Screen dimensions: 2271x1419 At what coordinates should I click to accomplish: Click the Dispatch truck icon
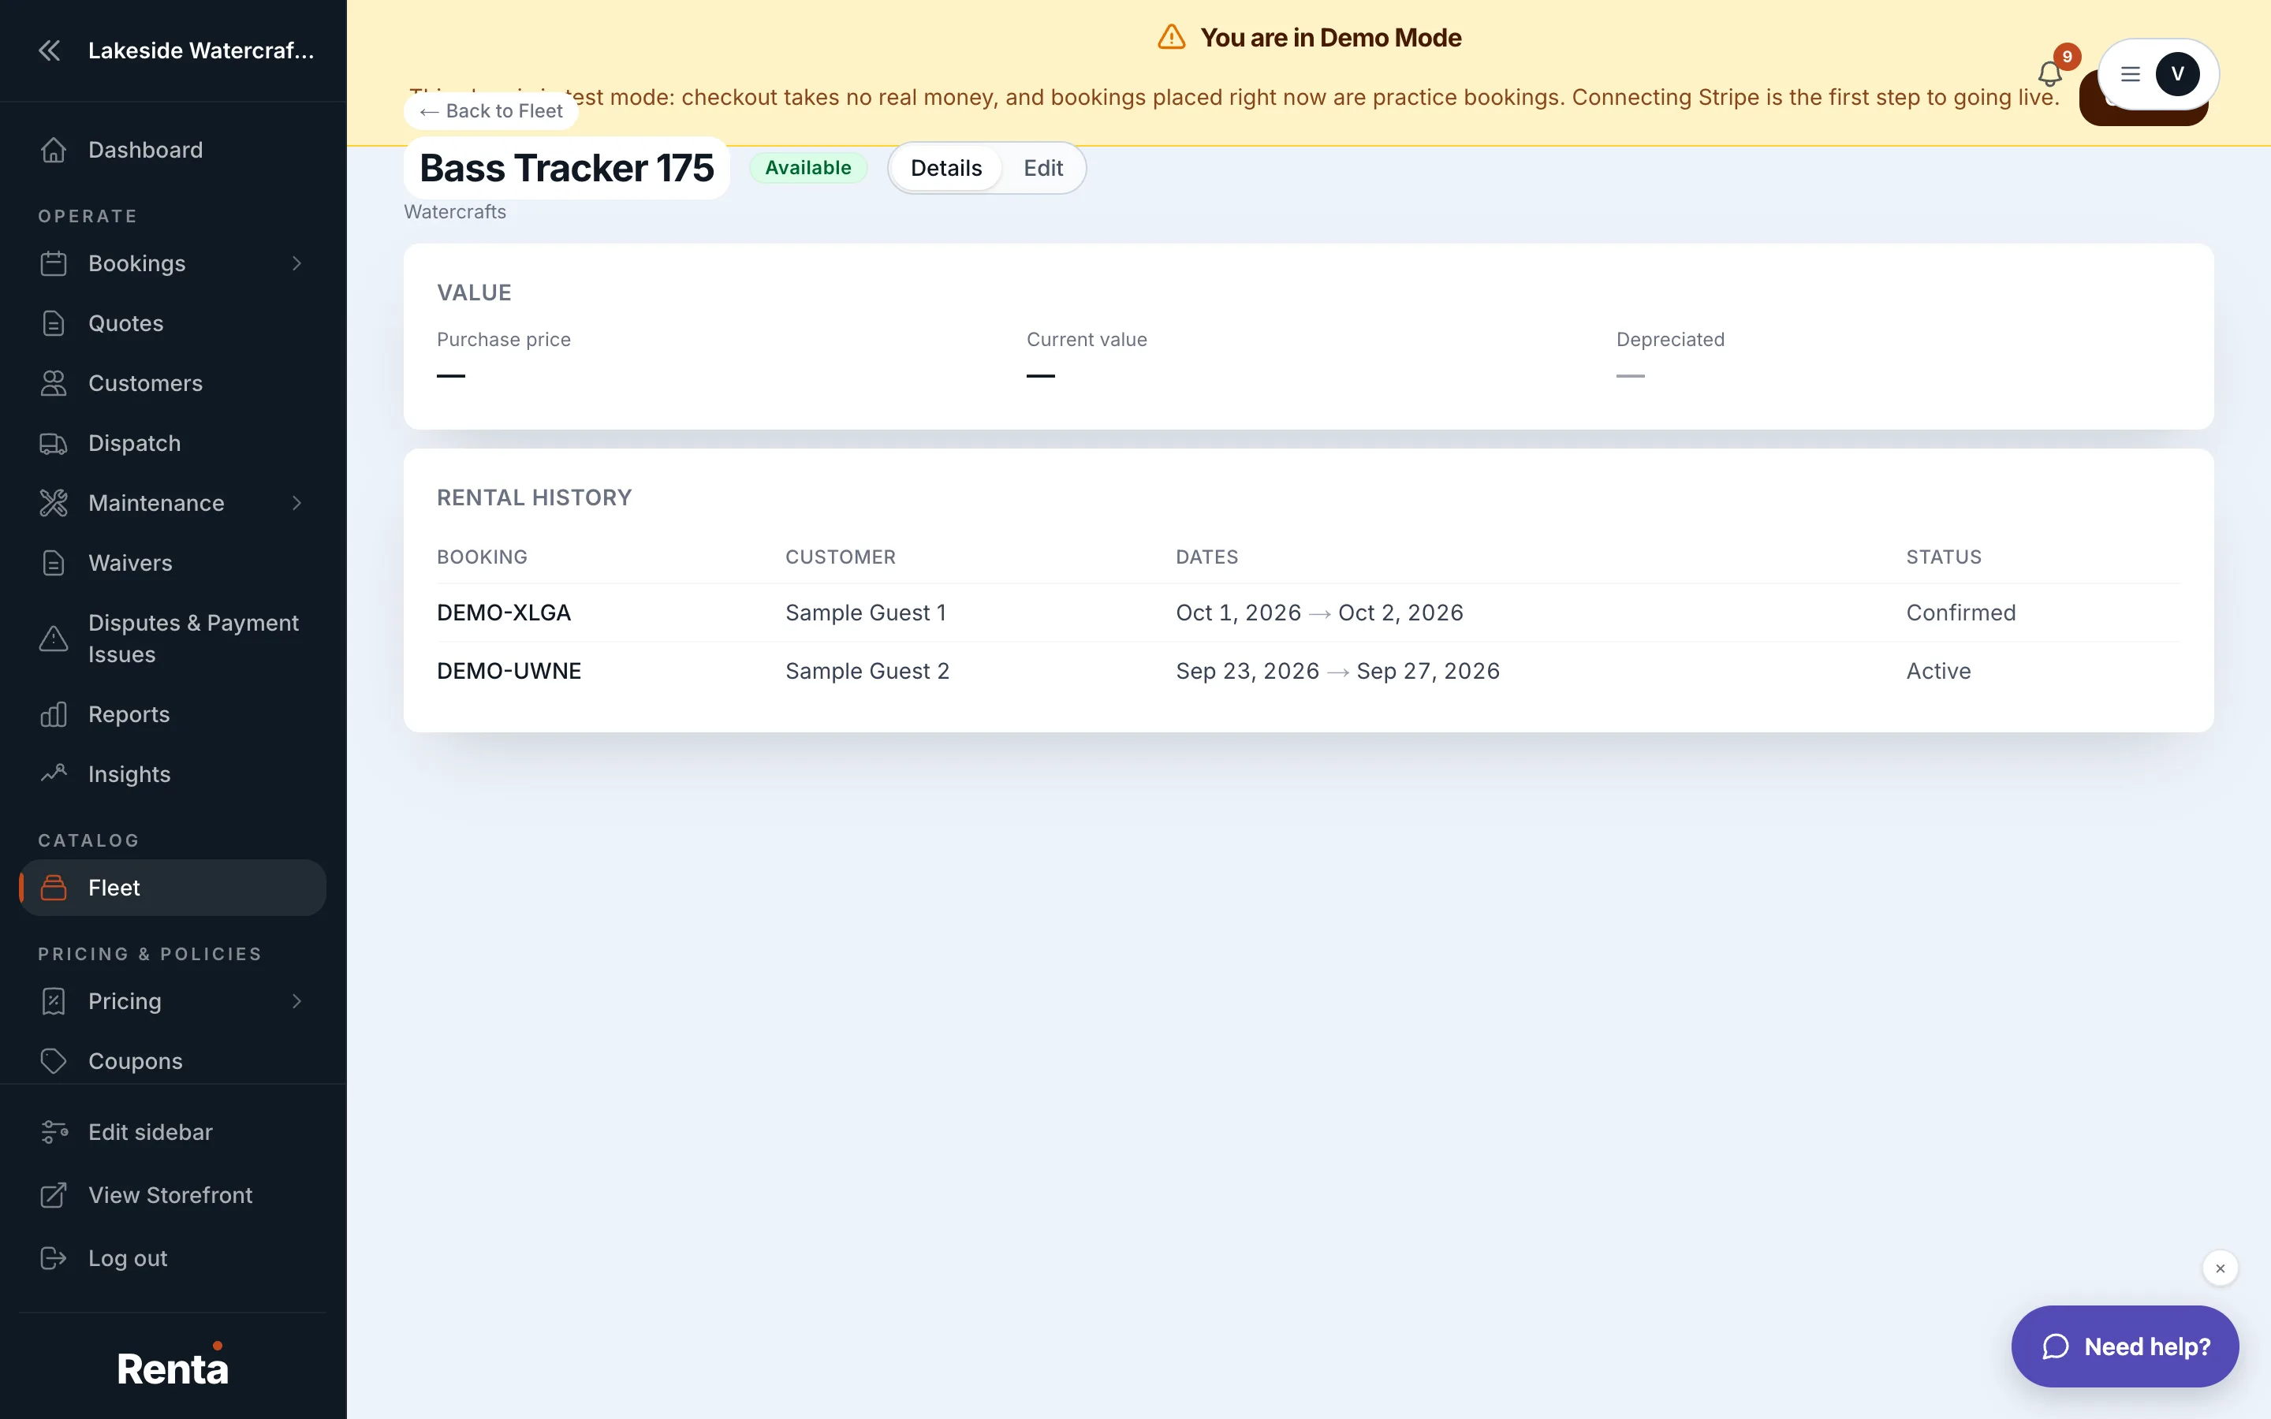[x=54, y=443]
